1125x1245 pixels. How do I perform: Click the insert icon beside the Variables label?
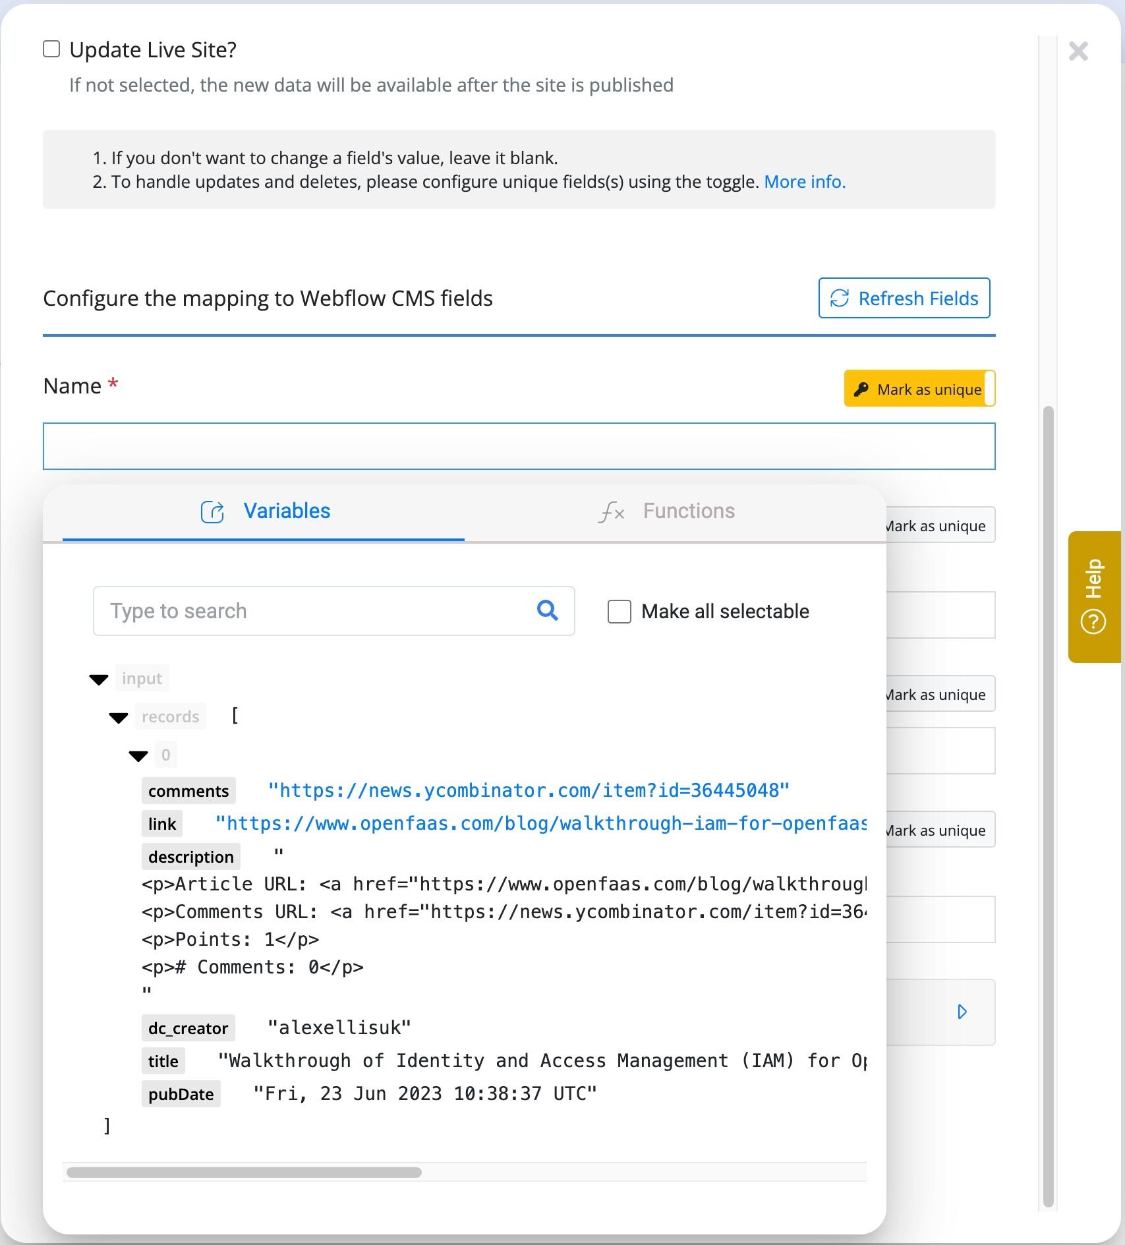pos(212,511)
